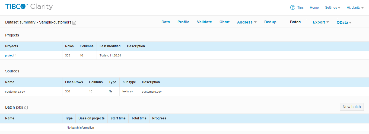Image resolution: width=369 pixels, height=134 pixels.
Task: Open the Hi, clarity user menu
Action: coord(355,8)
